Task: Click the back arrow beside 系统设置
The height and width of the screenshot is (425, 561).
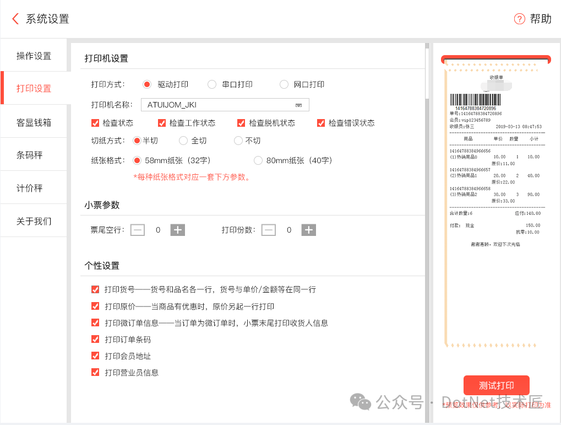Action: (x=15, y=19)
